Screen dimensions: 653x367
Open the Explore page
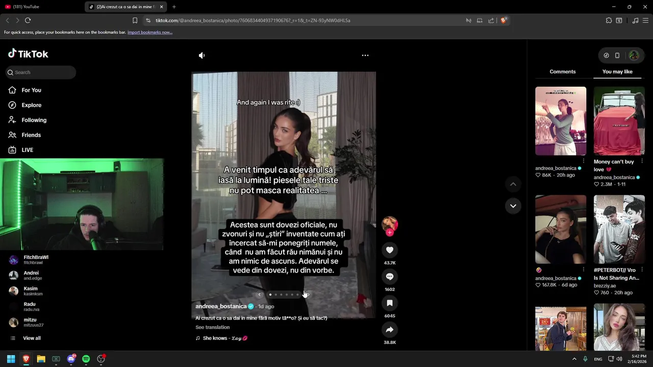25,105
